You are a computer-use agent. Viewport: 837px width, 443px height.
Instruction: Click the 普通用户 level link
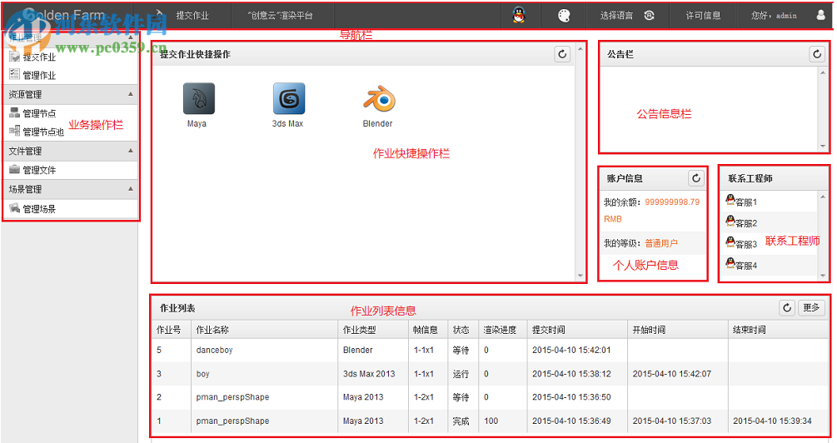point(660,243)
